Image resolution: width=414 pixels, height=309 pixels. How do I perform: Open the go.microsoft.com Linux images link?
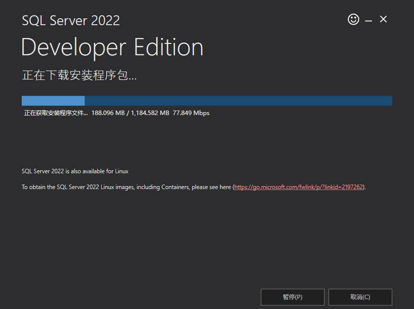tap(298, 187)
